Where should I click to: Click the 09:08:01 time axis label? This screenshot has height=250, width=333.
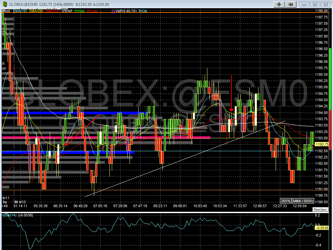click(x=180, y=206)
